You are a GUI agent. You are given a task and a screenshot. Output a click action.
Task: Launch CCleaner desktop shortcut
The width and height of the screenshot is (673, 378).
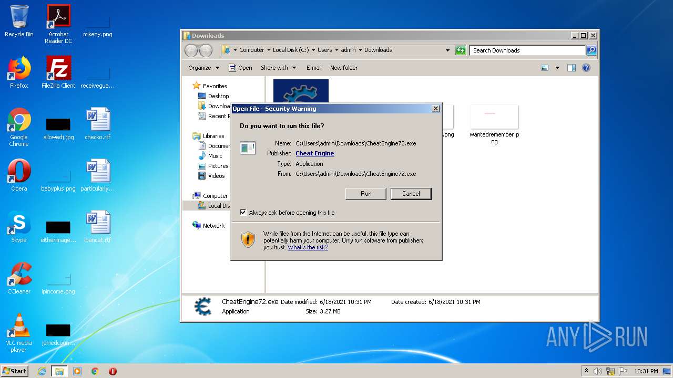pos(19,278)
